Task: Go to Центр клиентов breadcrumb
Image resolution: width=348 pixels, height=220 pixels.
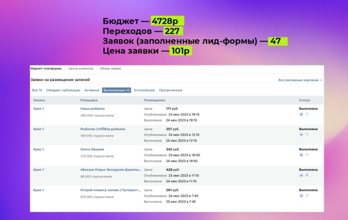Action: tap(81, 68)
